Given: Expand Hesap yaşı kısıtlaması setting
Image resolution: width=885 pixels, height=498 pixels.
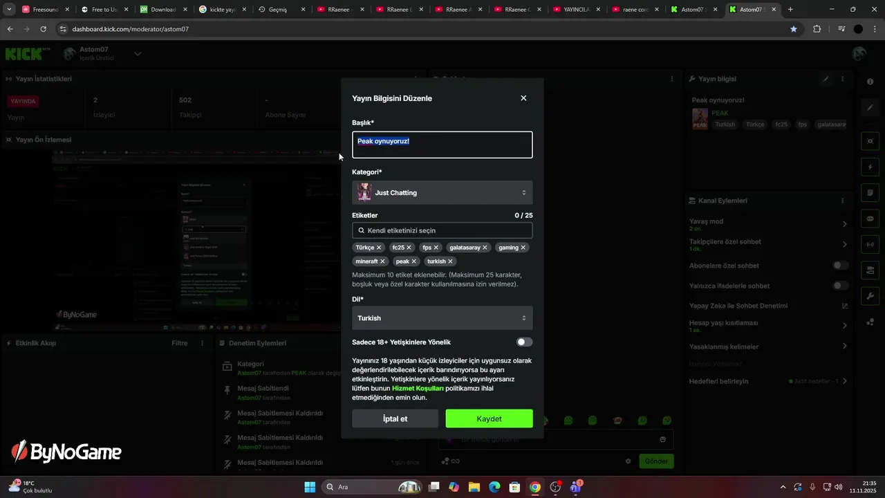Looking at the screenshot, I should (844, 326).
